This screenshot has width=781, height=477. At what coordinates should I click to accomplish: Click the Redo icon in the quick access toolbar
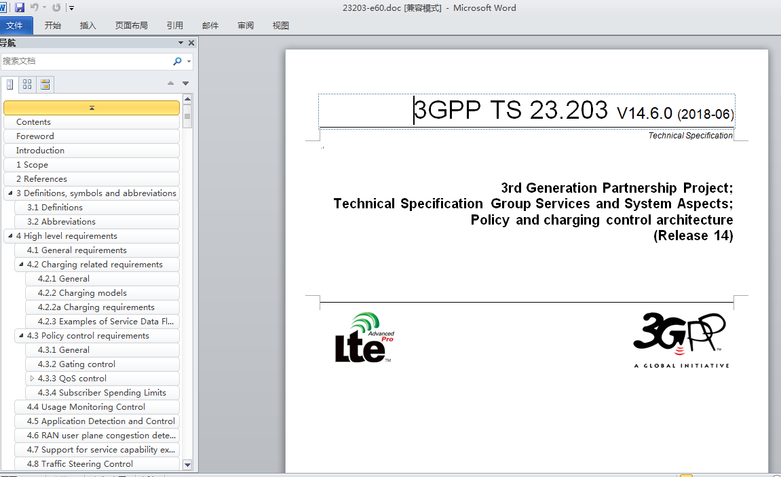pos(56,7)
